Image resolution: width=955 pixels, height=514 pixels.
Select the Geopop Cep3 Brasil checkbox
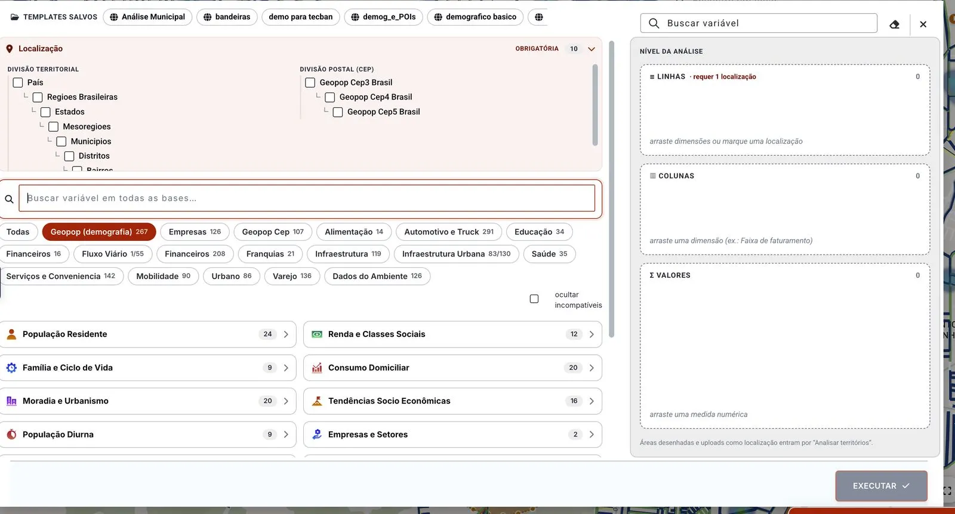(x=310, y=82)
